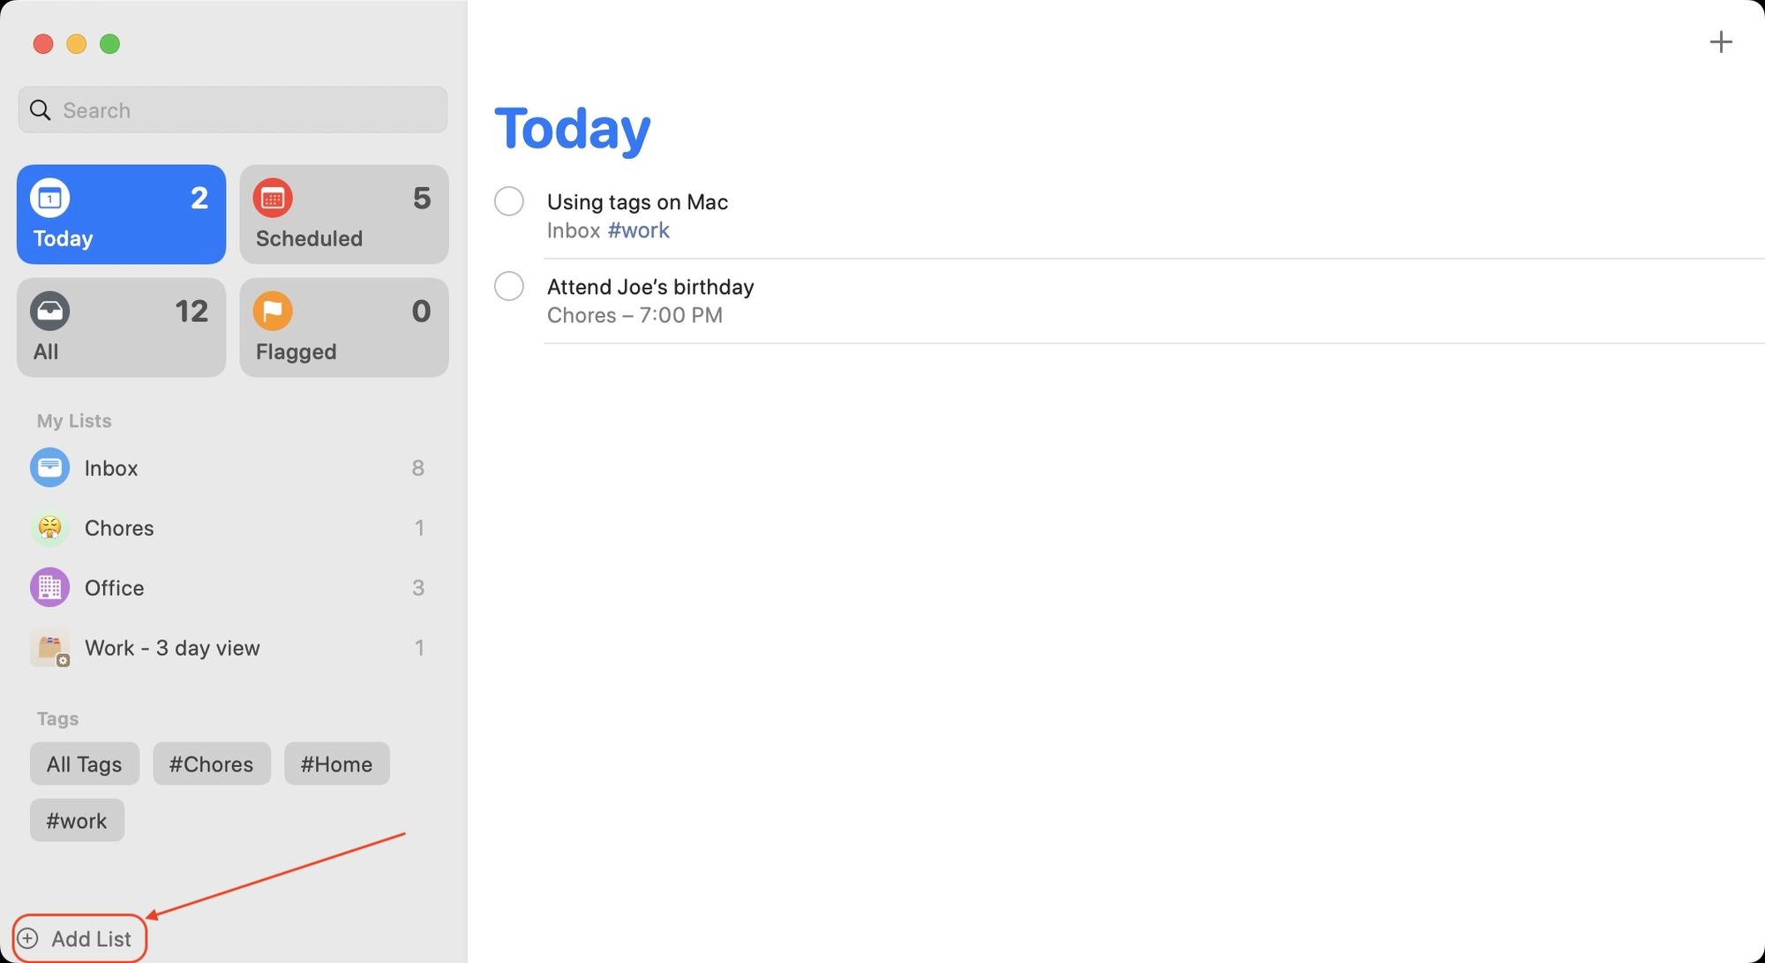Filter tasks by #Chores tag
Viewport: 1765px width, 963px height.
click(x=210, y=764)
